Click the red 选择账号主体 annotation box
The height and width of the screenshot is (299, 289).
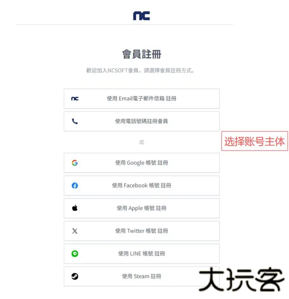click(254, 141)
